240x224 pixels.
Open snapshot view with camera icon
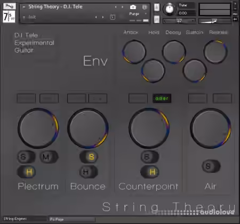133,7
